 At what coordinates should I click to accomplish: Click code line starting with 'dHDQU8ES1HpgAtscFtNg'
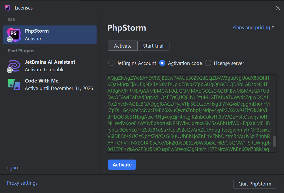click(187, 117)
